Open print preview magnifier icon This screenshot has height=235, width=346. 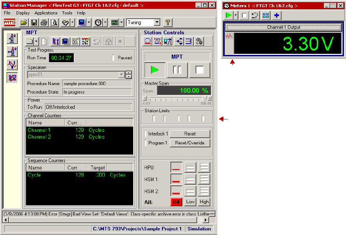coord(54,22)
